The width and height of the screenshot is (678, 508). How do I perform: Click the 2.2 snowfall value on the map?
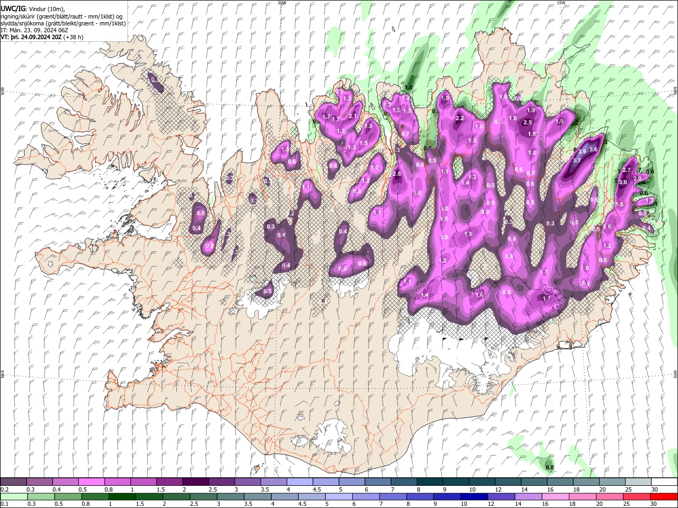pos(460,119)
